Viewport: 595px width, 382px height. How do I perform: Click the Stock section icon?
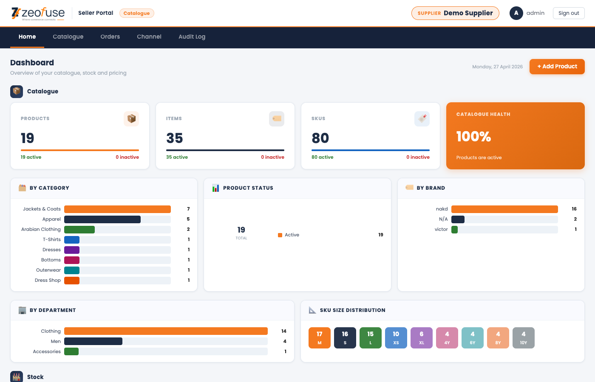pos(17,376)
